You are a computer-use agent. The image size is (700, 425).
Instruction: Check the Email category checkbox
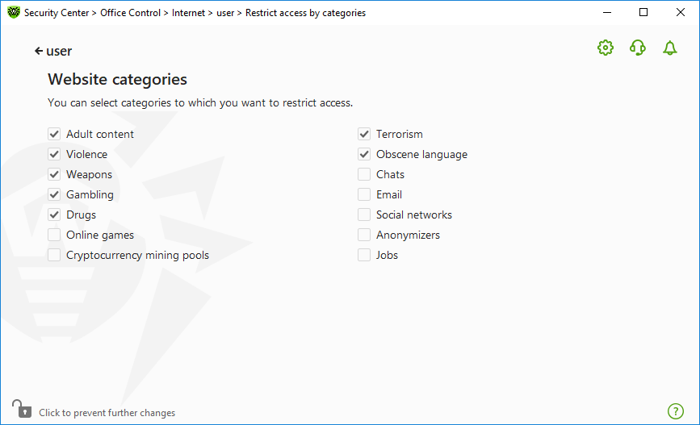tap(364, 194)
